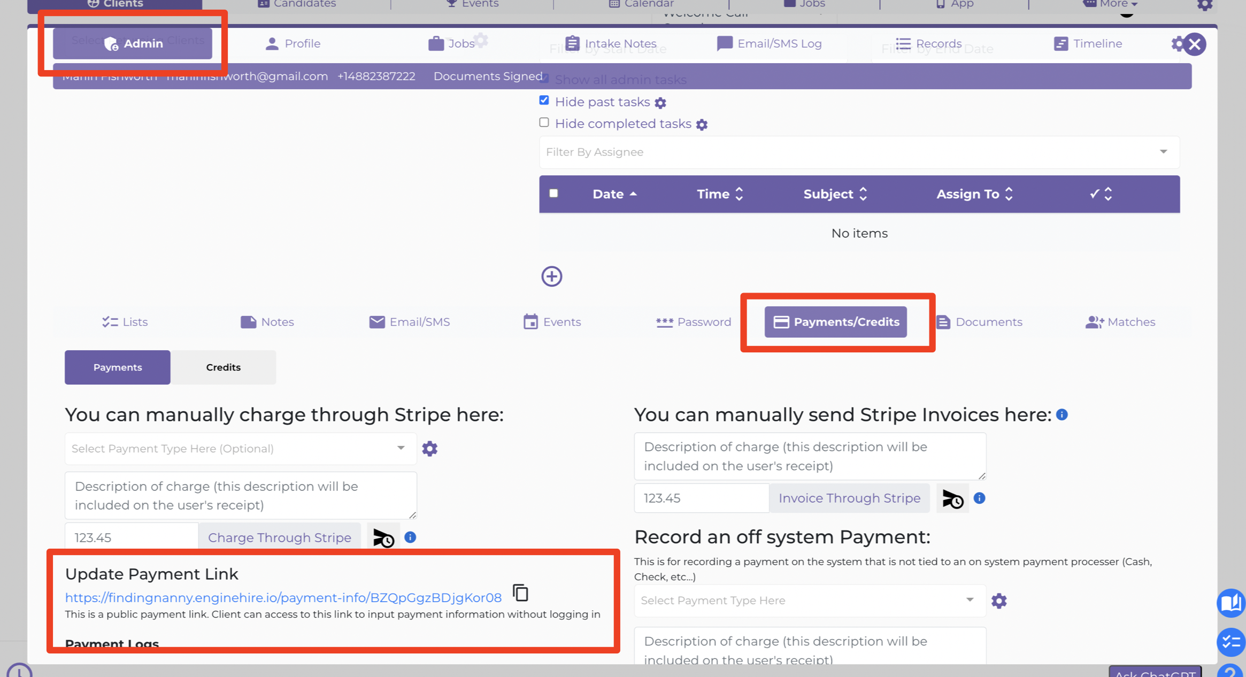
Task: Click info icon next to Stripe Invoices heading
Action: (x=1062, y=415)
